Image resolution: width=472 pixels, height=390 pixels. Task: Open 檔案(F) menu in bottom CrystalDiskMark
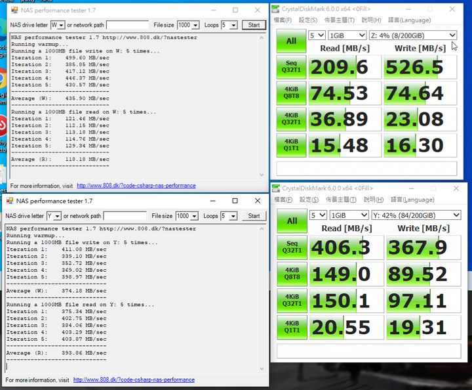tap(283, 200)
